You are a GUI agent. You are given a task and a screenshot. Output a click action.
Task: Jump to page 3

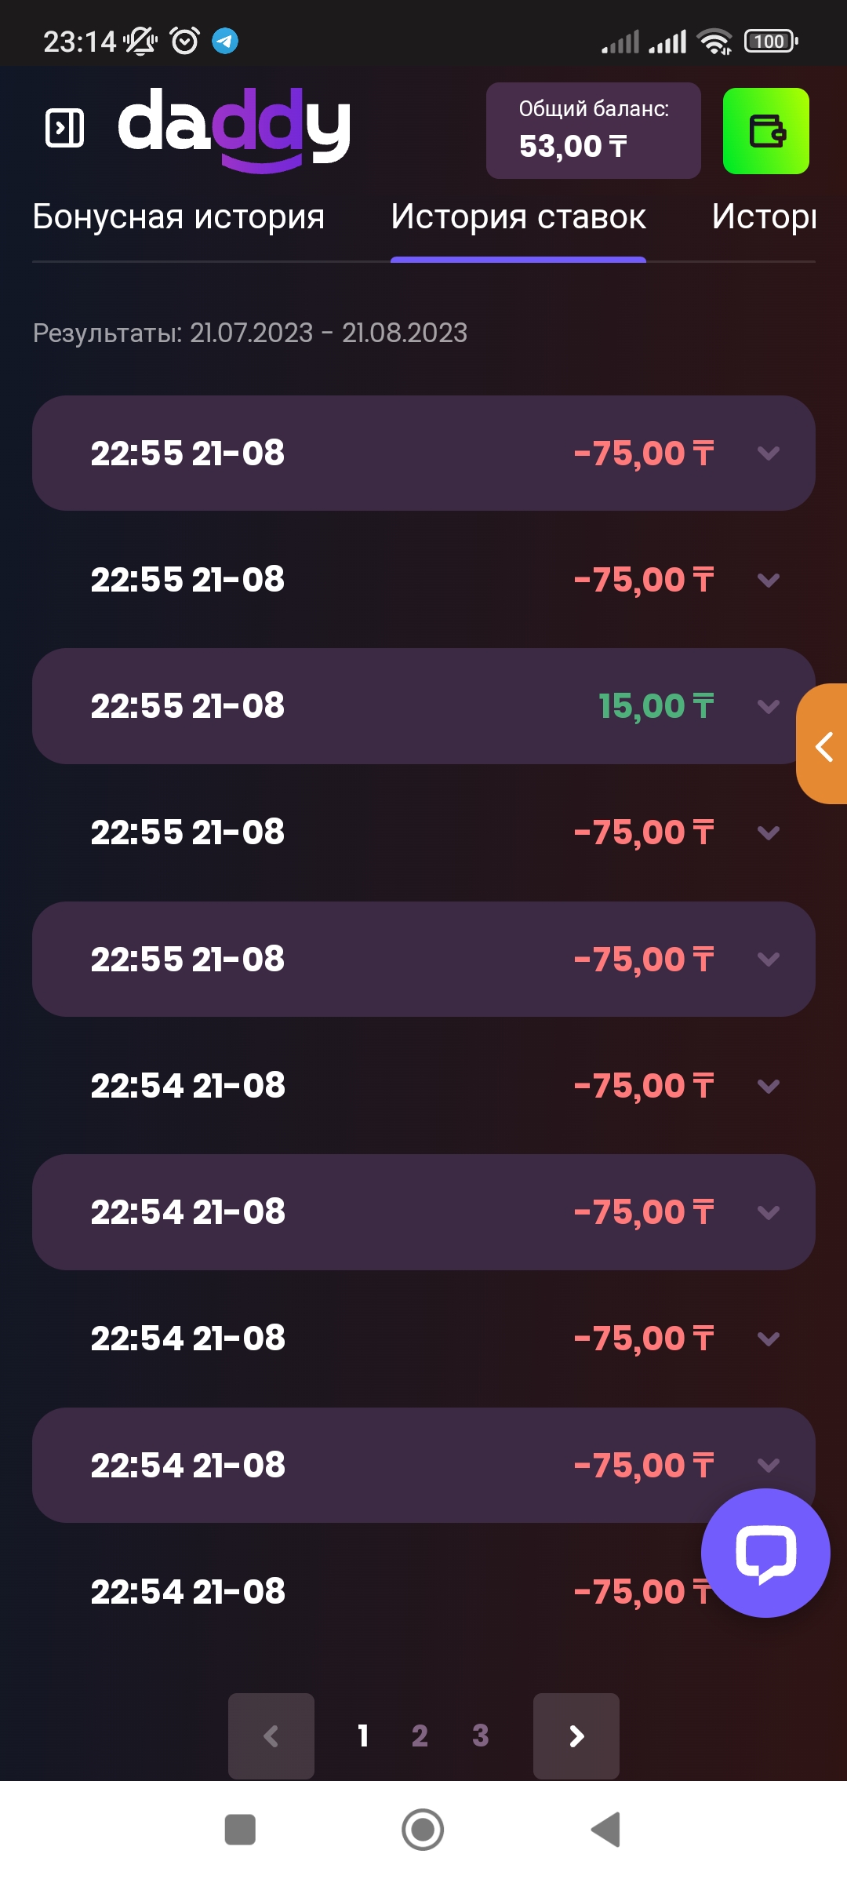click(480, 1735)
